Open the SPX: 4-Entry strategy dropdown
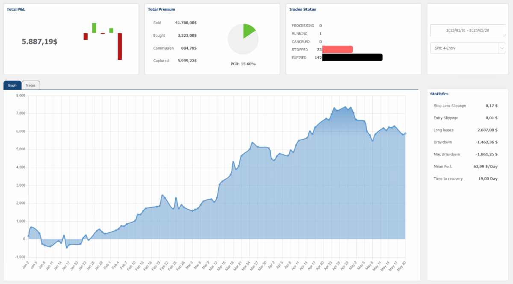This screenshot has width=513, height=284. coord(464,48)
